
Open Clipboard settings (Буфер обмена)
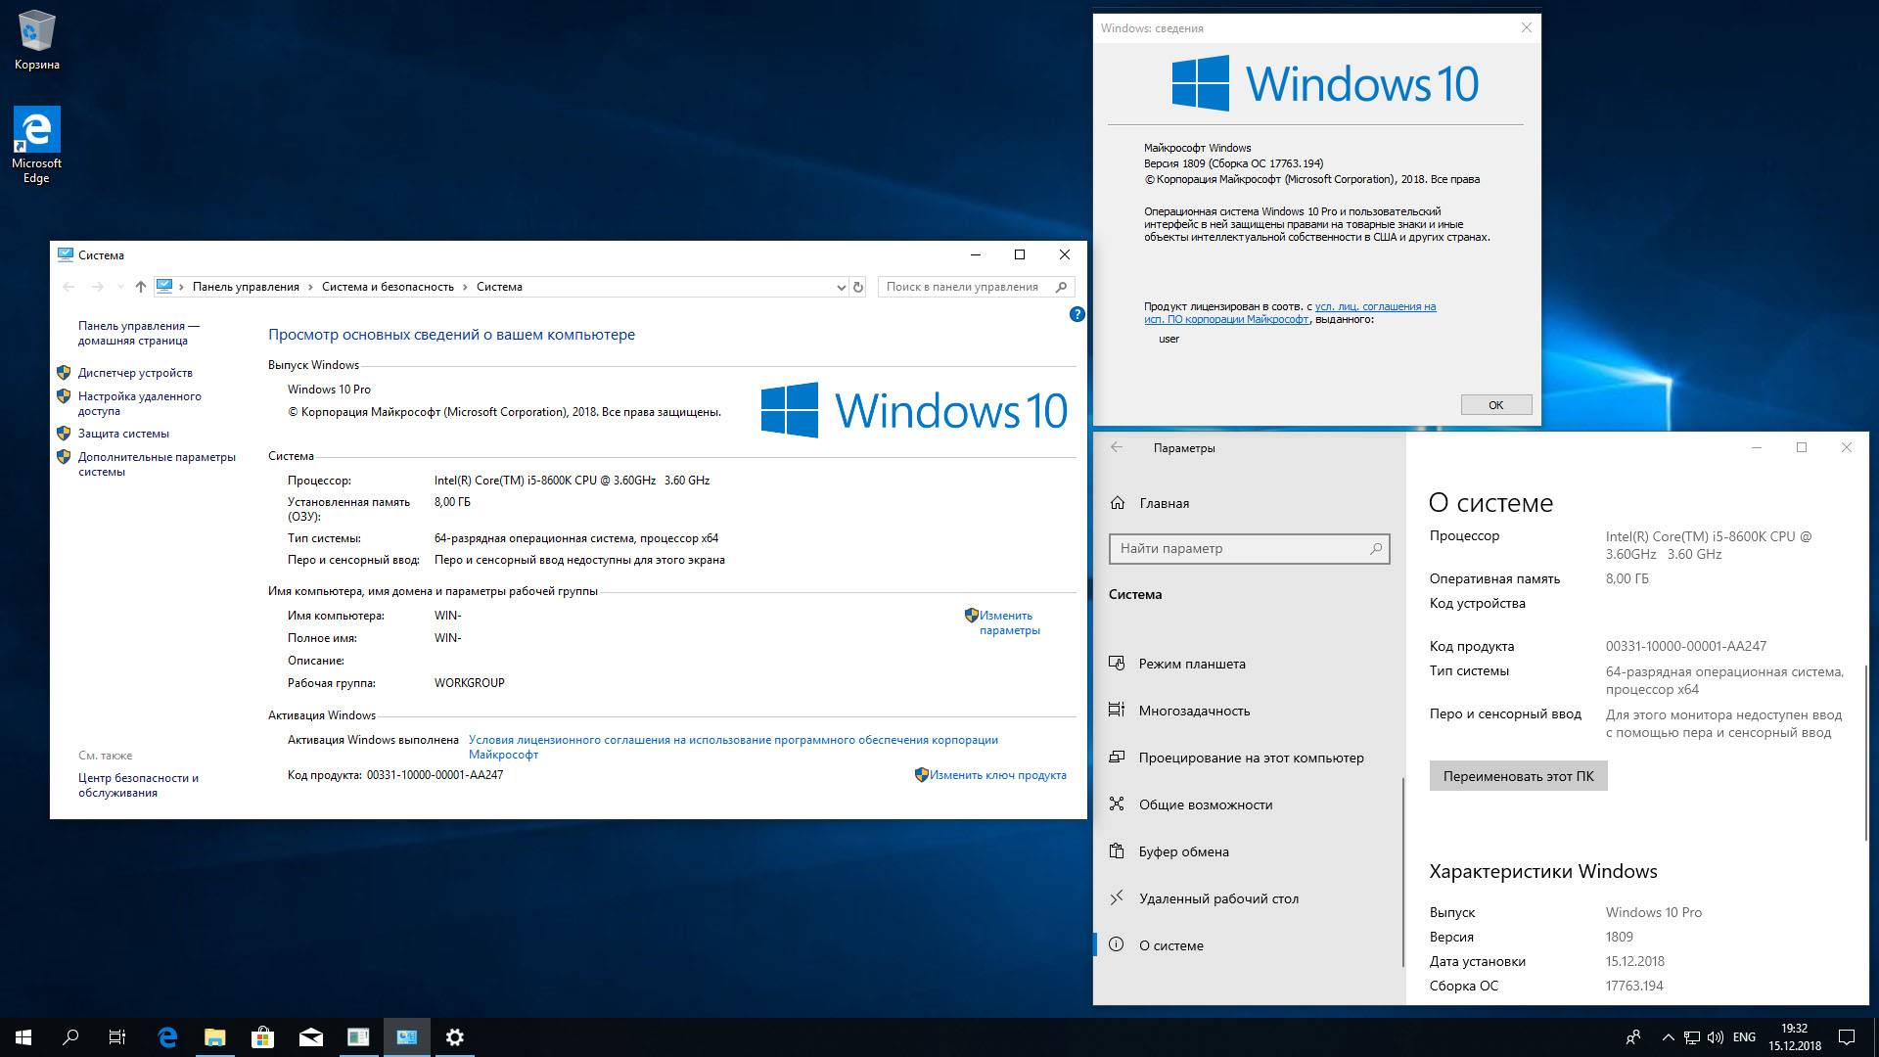coord(1183,851)
